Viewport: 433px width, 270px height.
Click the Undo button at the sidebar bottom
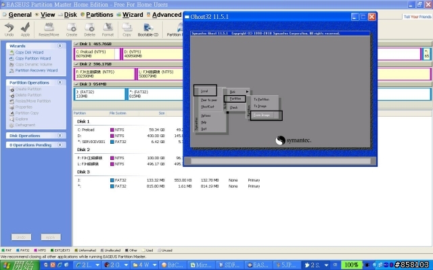point(21,237)
